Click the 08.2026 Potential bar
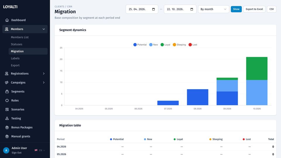 click(x=198, y=97)
